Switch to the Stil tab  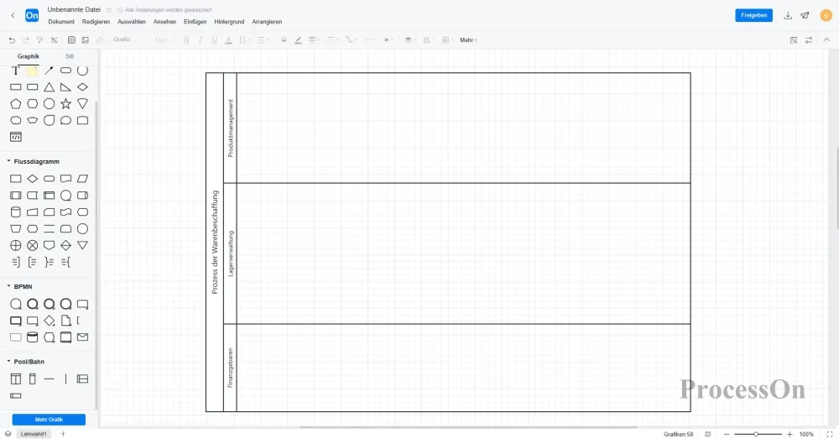tap(70, 56)
